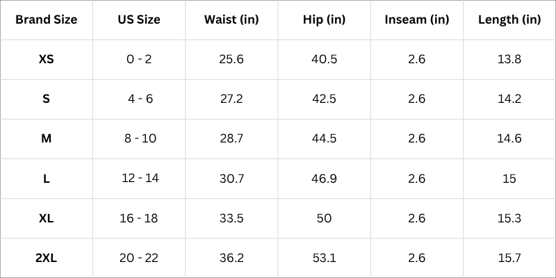Select the 2XL brand size cell

pos(46,258)
